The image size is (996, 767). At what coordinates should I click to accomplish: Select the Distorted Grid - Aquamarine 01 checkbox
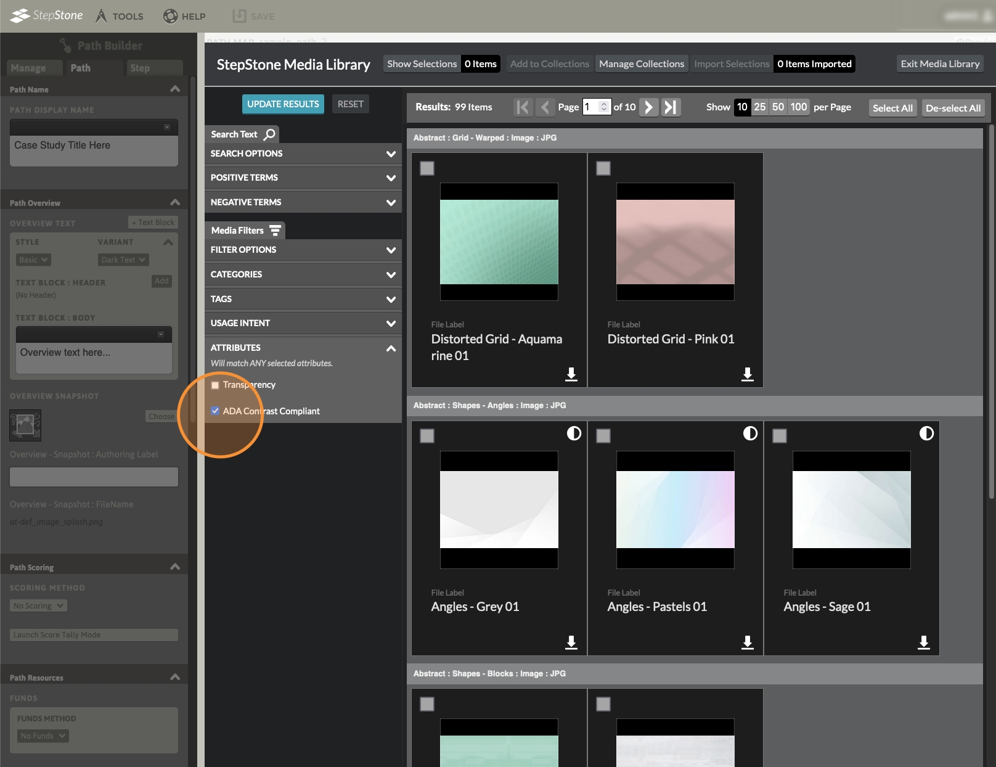click(427, 168)
